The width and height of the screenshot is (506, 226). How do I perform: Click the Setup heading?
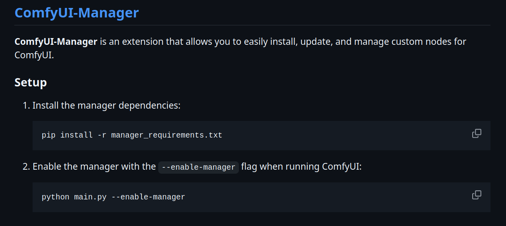[x=31, y=82]
